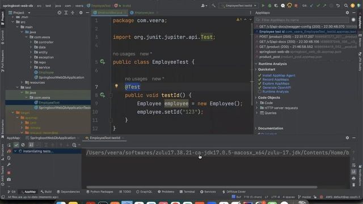Open Record AppMaps link
Viewport: 363px width, 204px height.
click(276, 79)
